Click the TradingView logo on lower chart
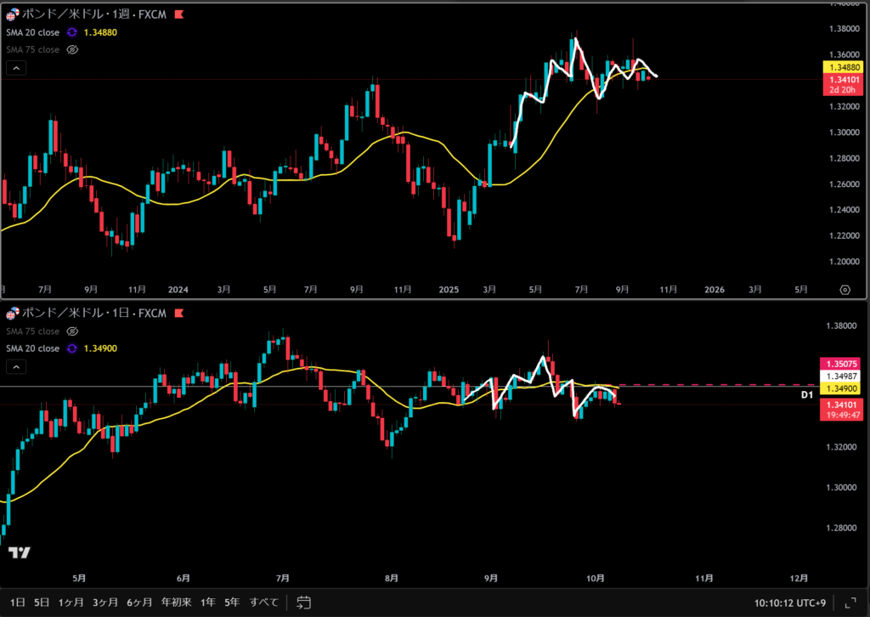 [x=20, y=552]
